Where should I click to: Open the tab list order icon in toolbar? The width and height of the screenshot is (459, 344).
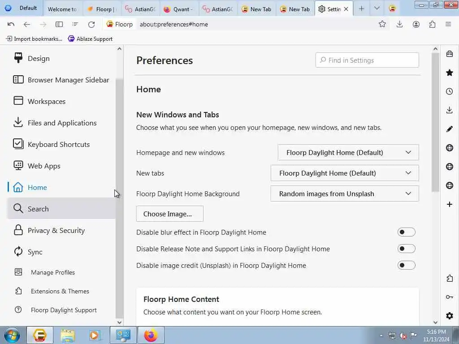point(75,24)
